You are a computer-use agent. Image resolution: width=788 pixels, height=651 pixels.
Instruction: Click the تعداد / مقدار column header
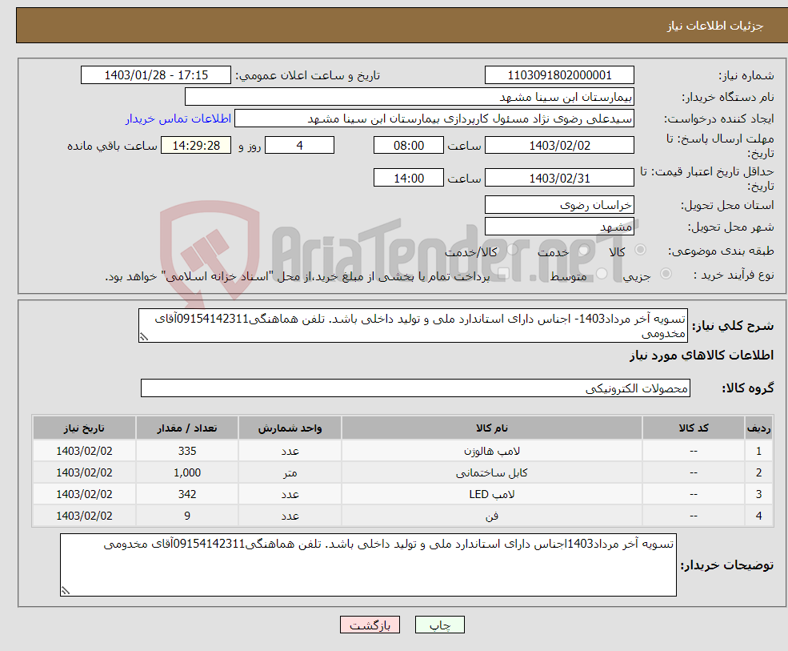(x=187, y=428)
